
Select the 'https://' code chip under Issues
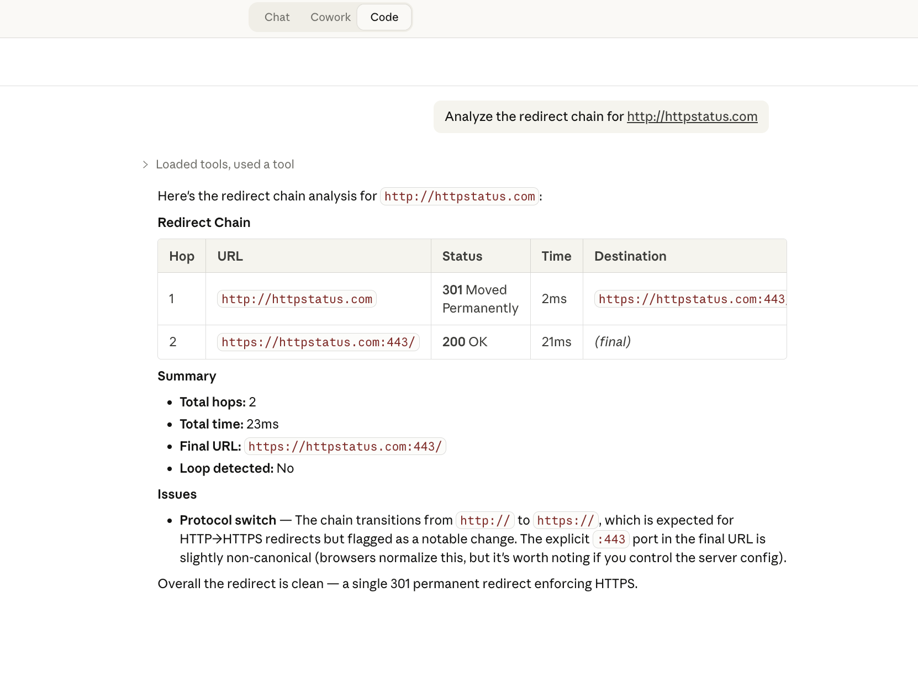[x=565, y=520]
